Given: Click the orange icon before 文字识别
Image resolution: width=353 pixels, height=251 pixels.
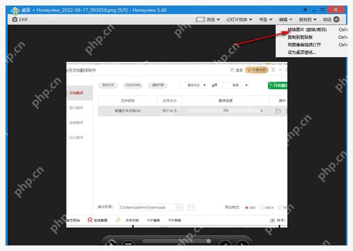Looking at the screenshot, I should tap(118, 220).
